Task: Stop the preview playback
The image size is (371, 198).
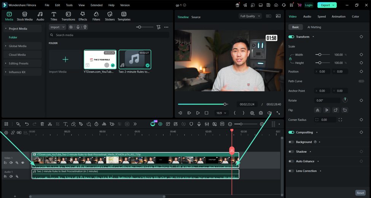Action: [206, 113]
